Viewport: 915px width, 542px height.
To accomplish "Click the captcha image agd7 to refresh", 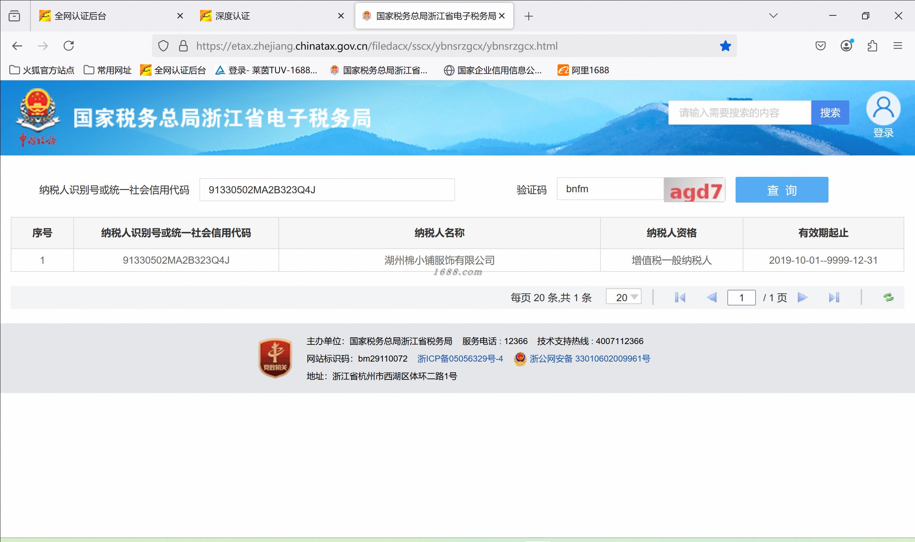I will click(x=694, y=190).
